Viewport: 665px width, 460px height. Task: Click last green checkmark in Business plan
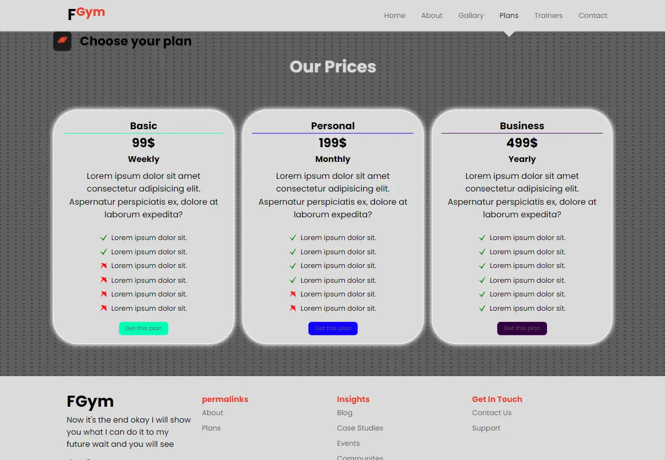482,308
